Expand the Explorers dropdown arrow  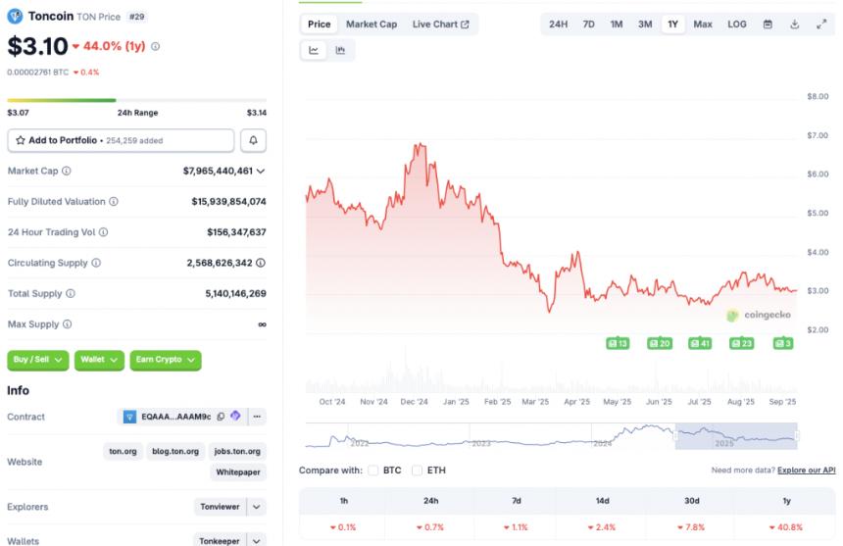[x=257, y=507]
